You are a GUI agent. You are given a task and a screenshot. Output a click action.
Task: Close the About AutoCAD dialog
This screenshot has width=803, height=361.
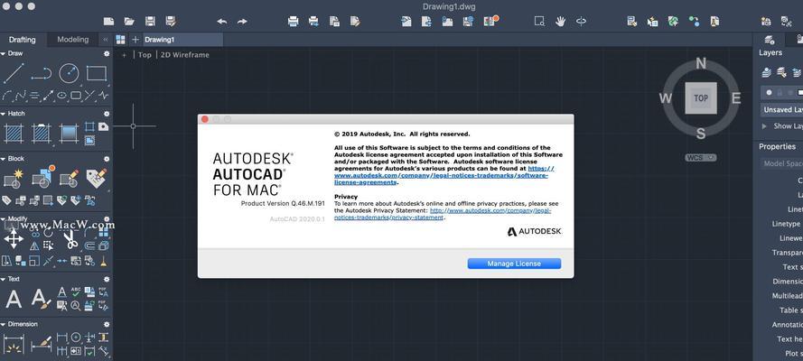pyautogui.click(x=205, y=119)
